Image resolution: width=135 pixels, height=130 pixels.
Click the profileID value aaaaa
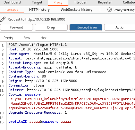(x=34, y=122)
